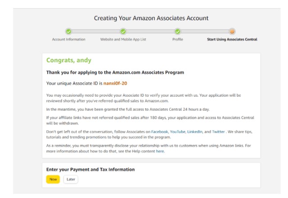Click the Profile step green checkmark icon
The width and height of the screenshot is (288, 198).
point(178,31)
